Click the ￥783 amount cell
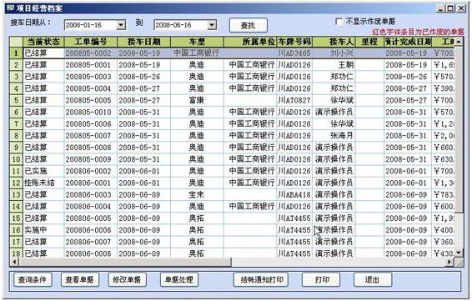 [x=444, y=194]
